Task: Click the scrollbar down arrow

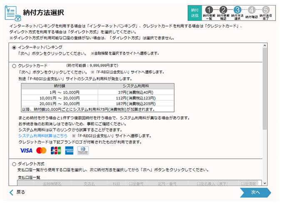Action: (x=265, y=183)
